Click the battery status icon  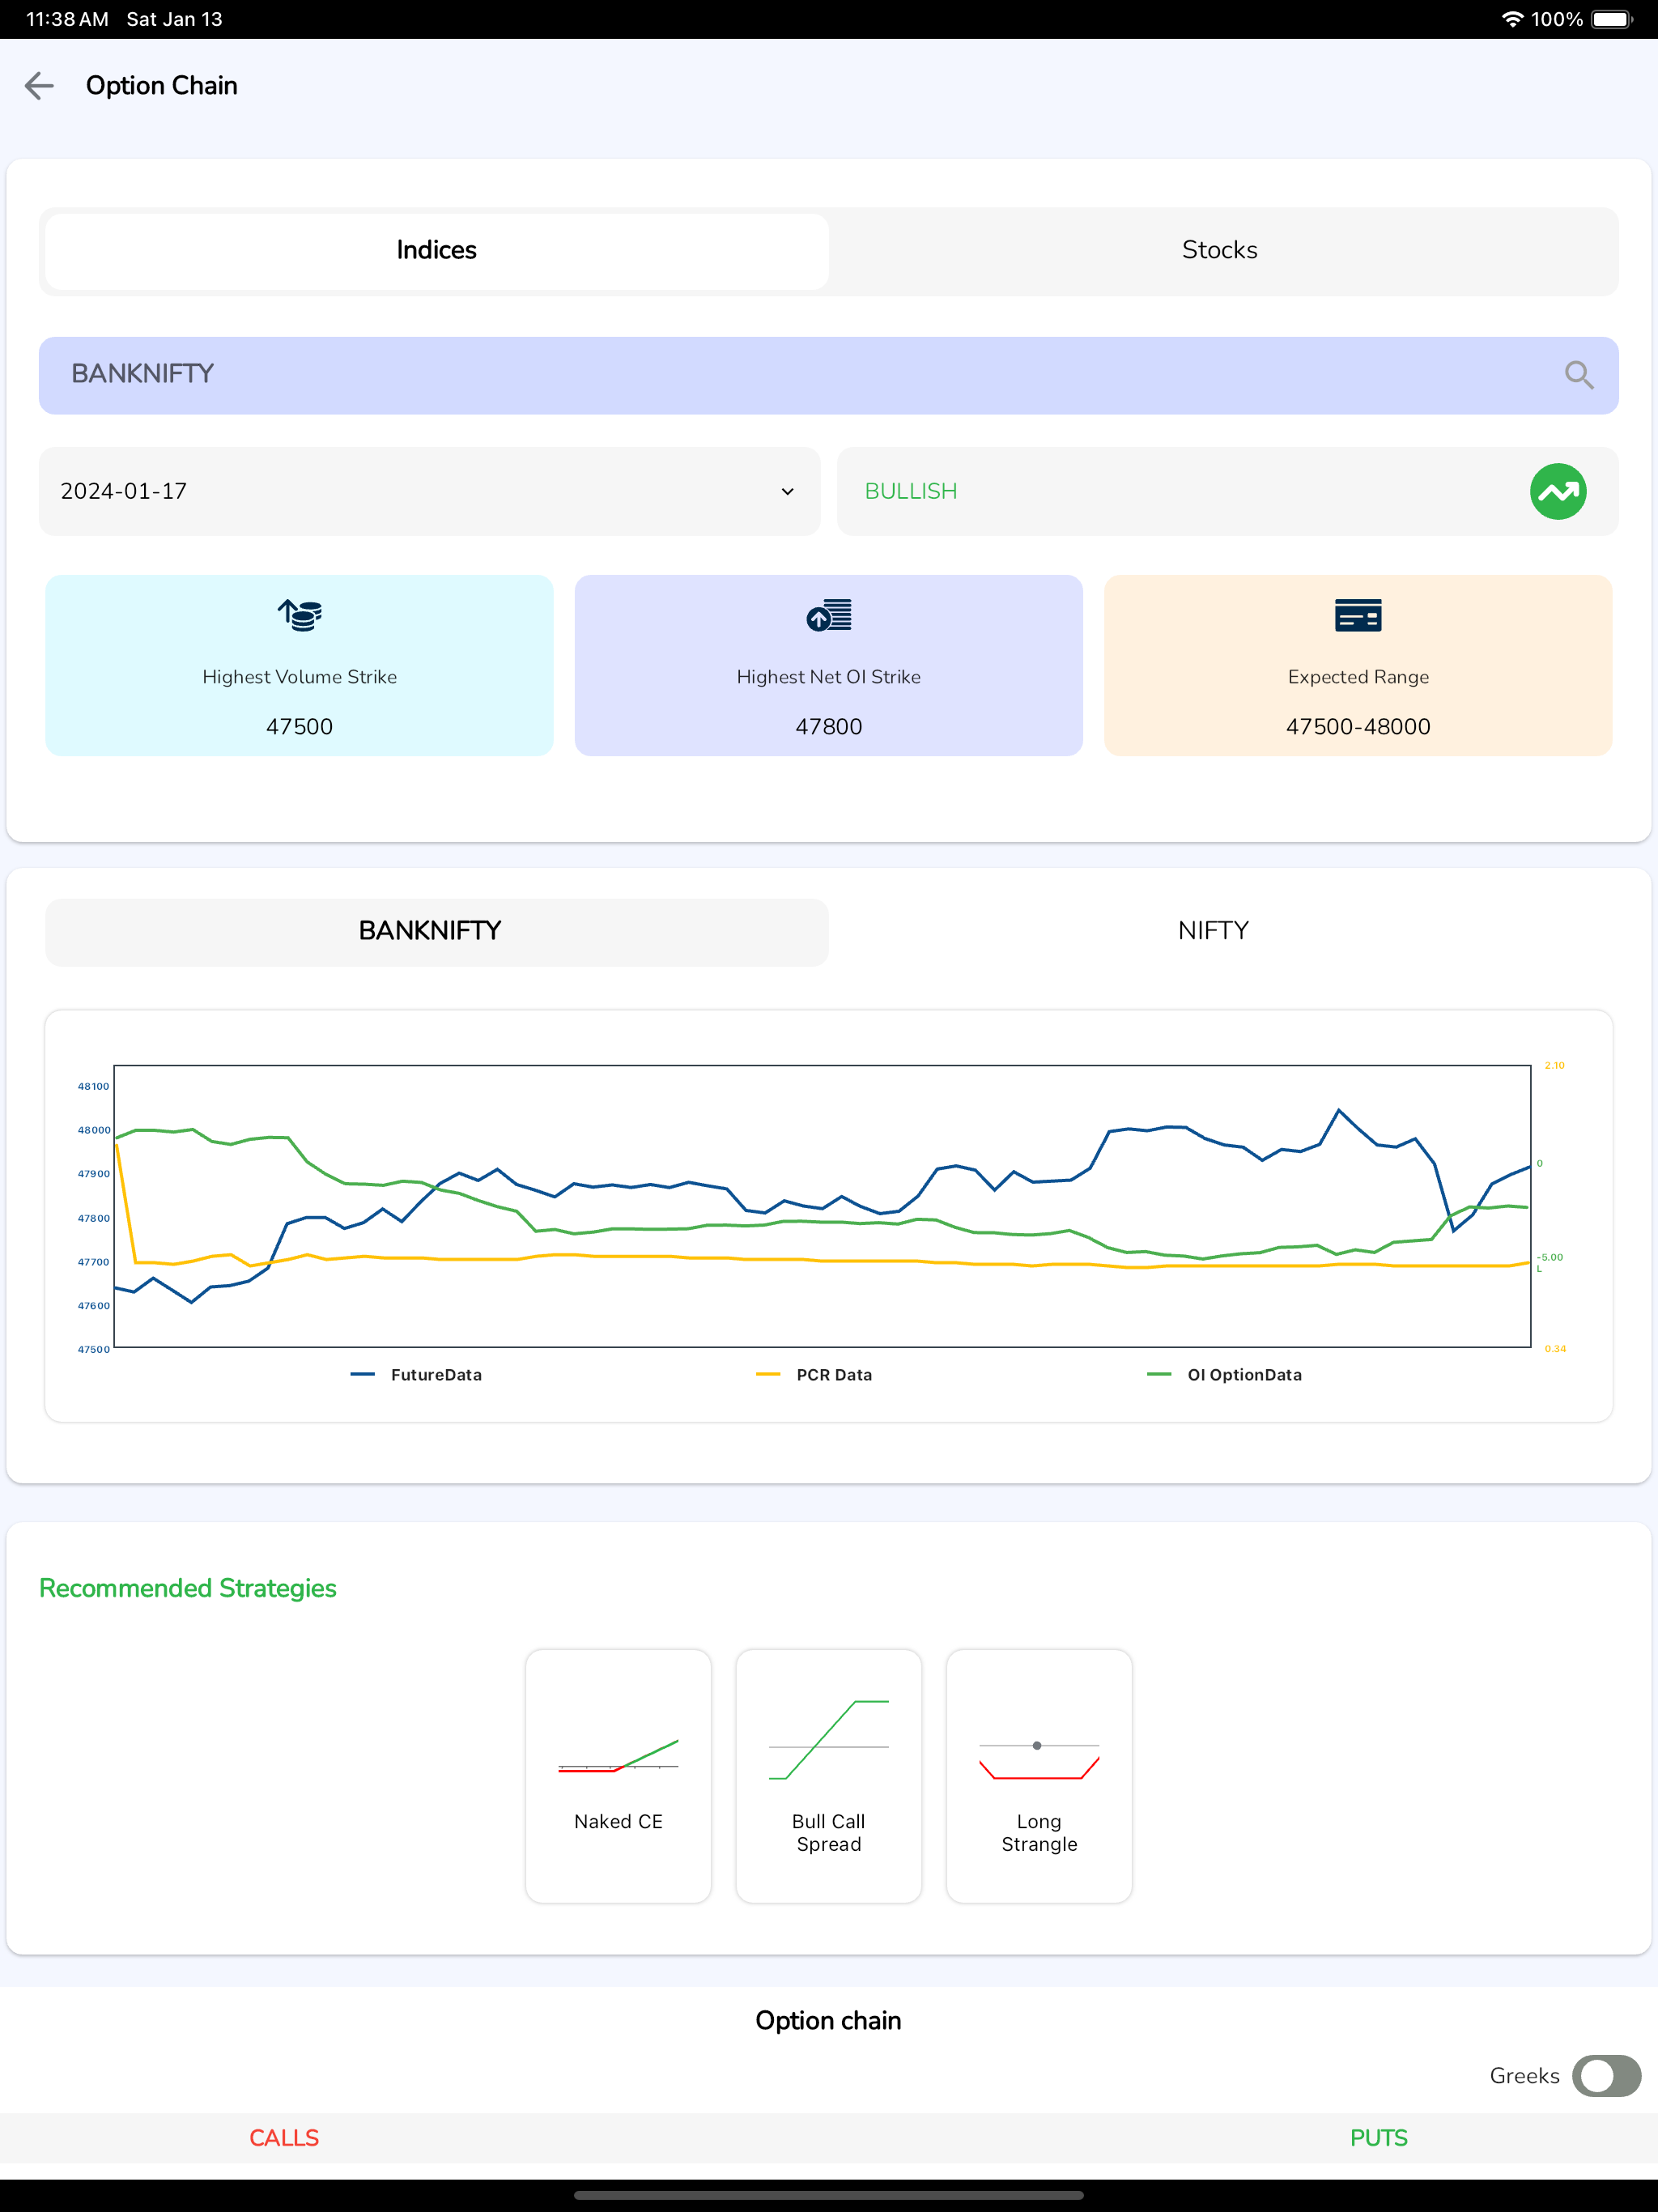pyautogui.click(x=1612, y=19)
